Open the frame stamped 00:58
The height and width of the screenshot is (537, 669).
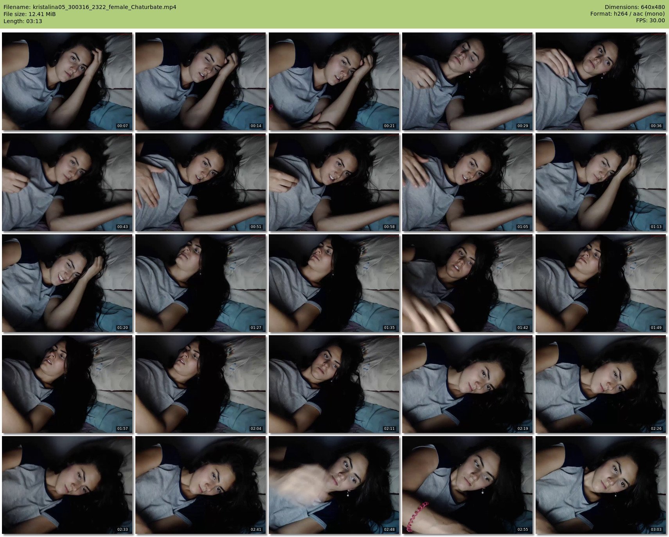coord(334,182)
